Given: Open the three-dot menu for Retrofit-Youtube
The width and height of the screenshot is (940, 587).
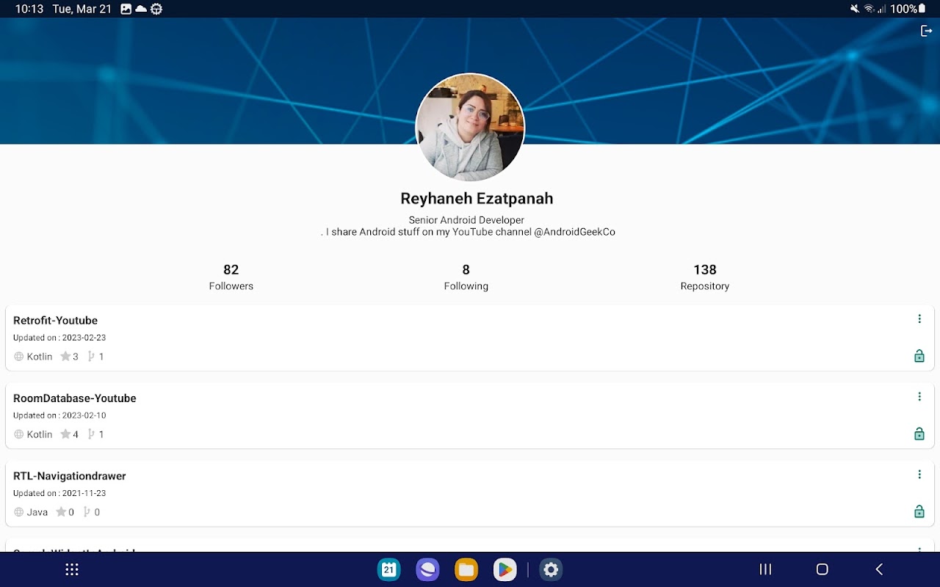Looking at the screenshot, I should coord(919,319).
